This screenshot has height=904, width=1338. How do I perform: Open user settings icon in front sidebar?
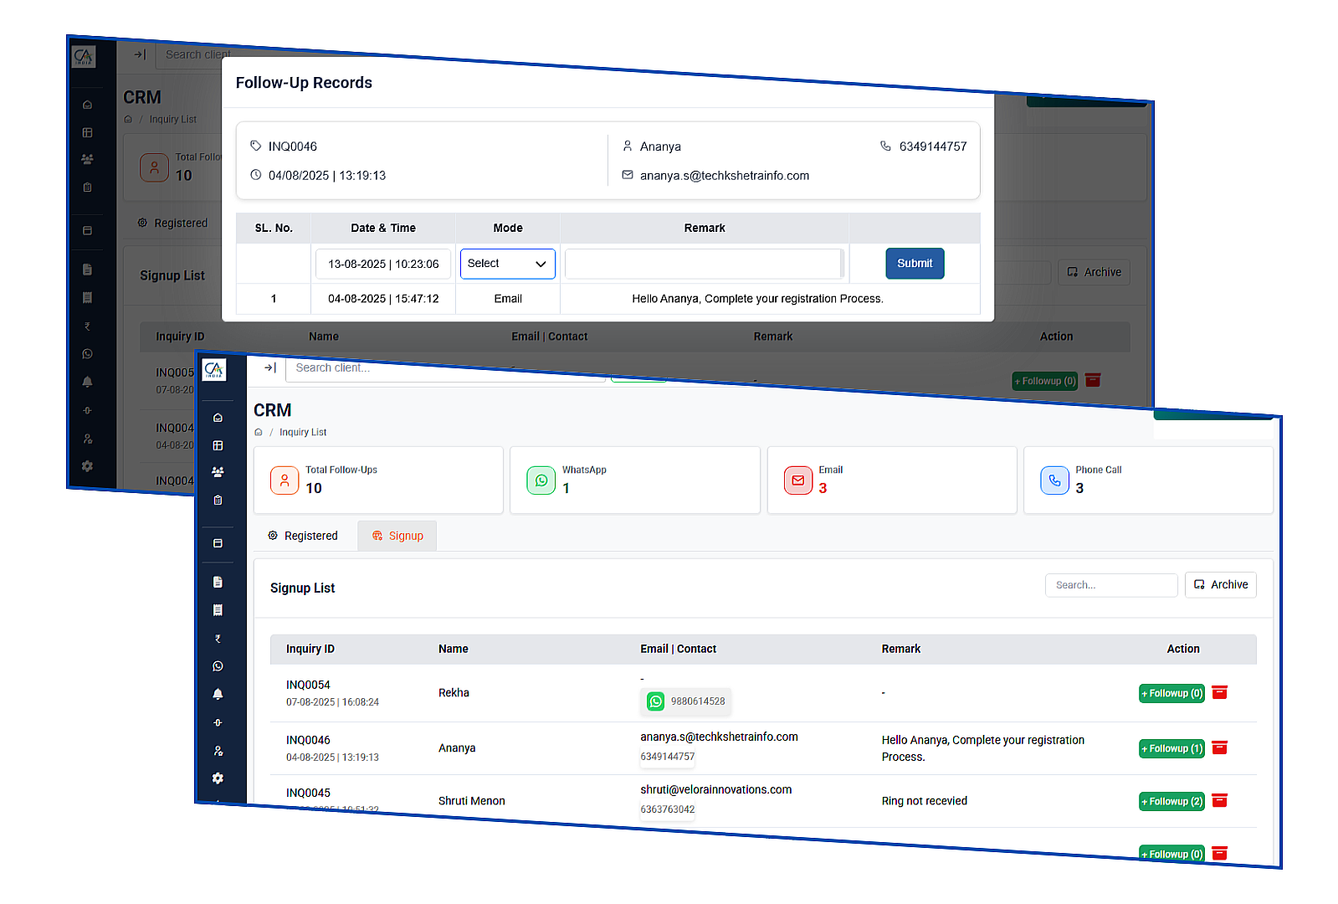(218, 751)
